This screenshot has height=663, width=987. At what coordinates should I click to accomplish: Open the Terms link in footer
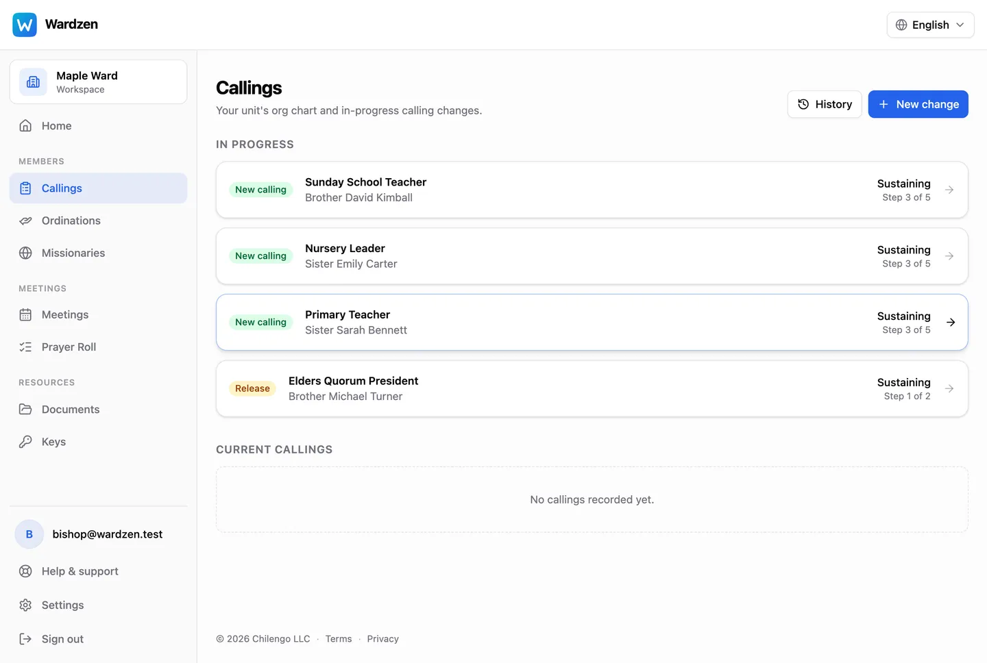click(339, 639)
